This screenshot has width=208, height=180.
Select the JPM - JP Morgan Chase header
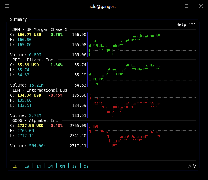coord(40,29)
